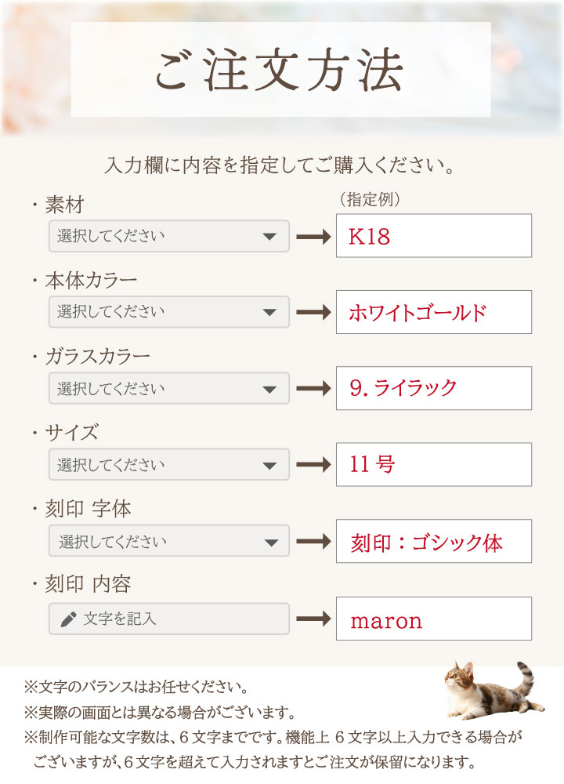564x784 pixels.
Task: Click the pencil icon in 刻印 内容 field
Action: (68, 619)
